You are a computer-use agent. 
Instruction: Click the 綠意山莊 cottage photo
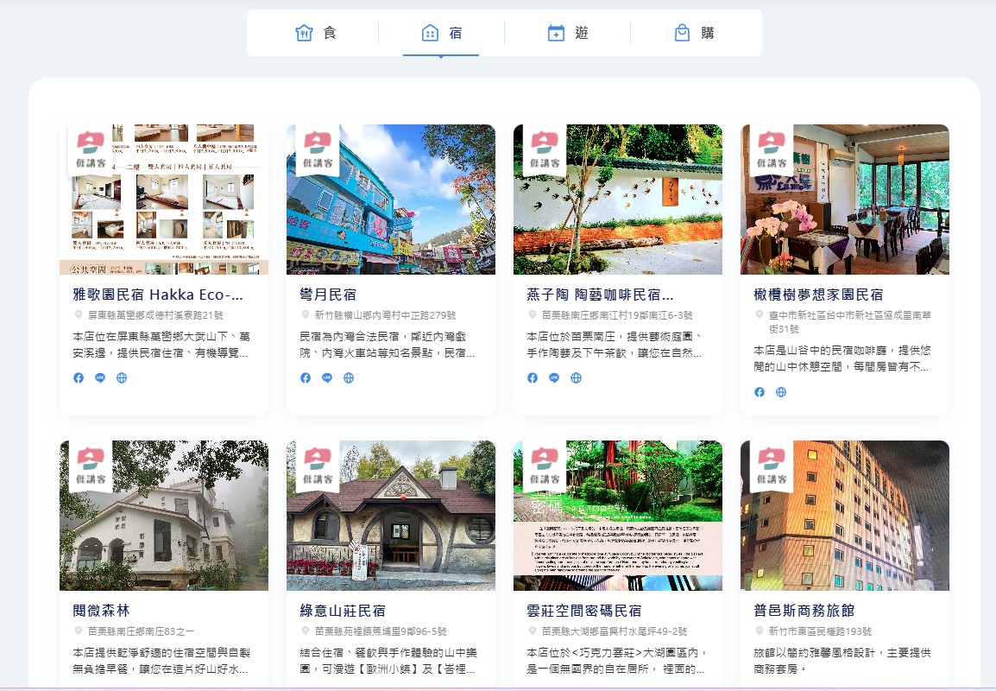pos(391,516)
